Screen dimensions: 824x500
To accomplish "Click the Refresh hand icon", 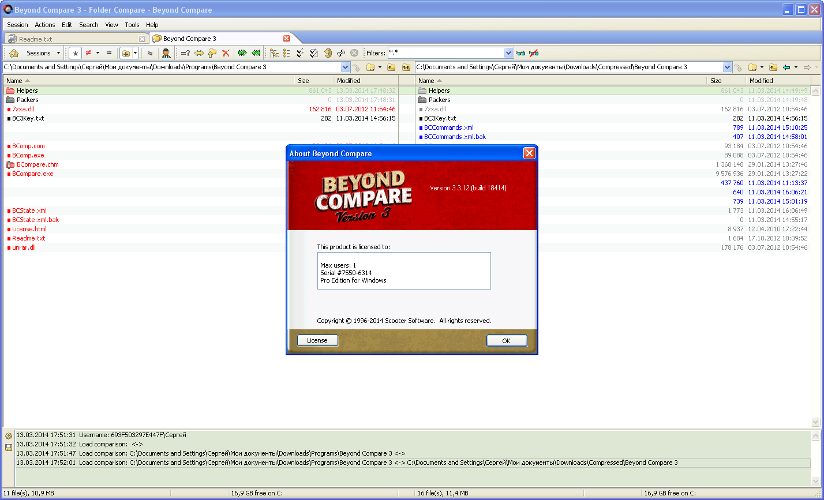I will point(328,53).
